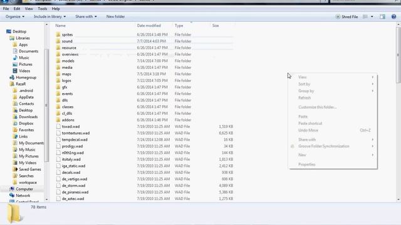Viewport: 401px width, 225px height.
Task: Open the Share with dropdown
Action: coord(86,17)
